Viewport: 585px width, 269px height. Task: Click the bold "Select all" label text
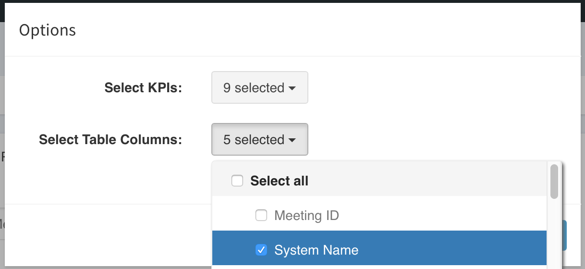coord(279,181)
